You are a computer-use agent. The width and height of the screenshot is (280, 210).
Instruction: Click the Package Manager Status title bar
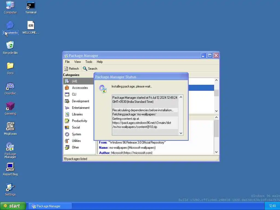[141, 77]
